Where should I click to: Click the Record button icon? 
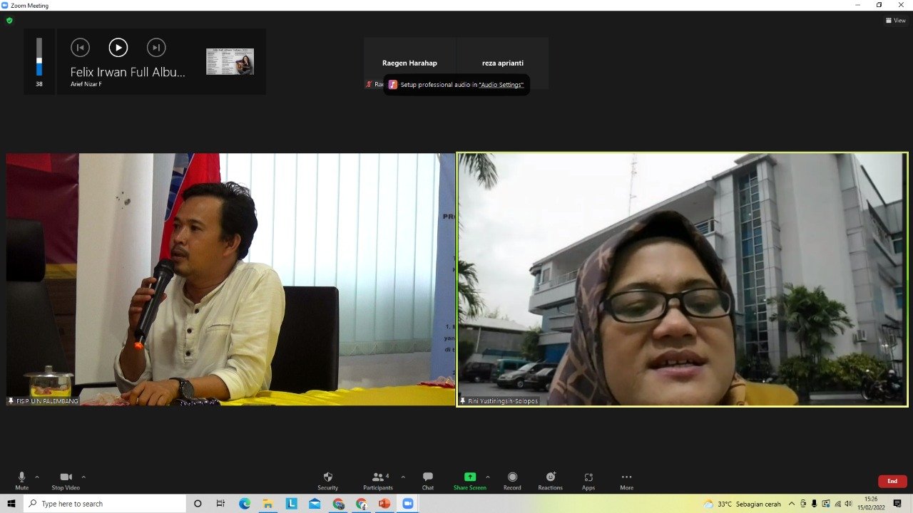(x=512, y=477)
